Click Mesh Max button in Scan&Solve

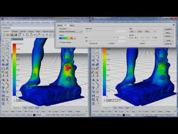147,31
